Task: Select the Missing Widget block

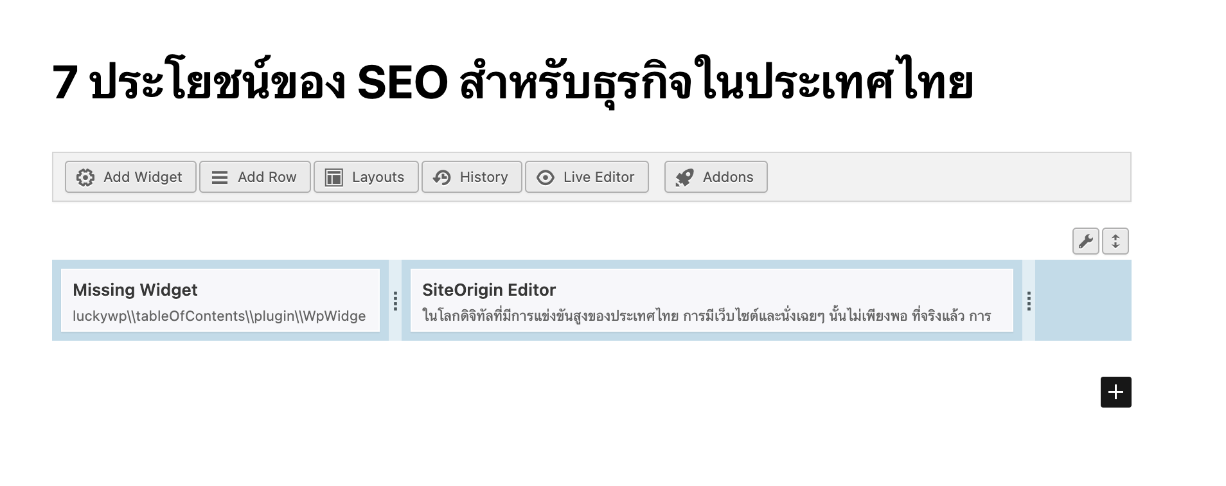Action: tap(220, 300)
